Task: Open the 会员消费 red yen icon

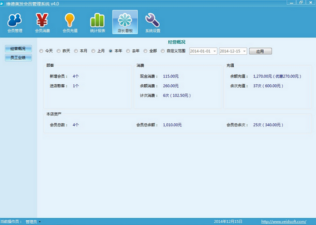Action: 42,23
